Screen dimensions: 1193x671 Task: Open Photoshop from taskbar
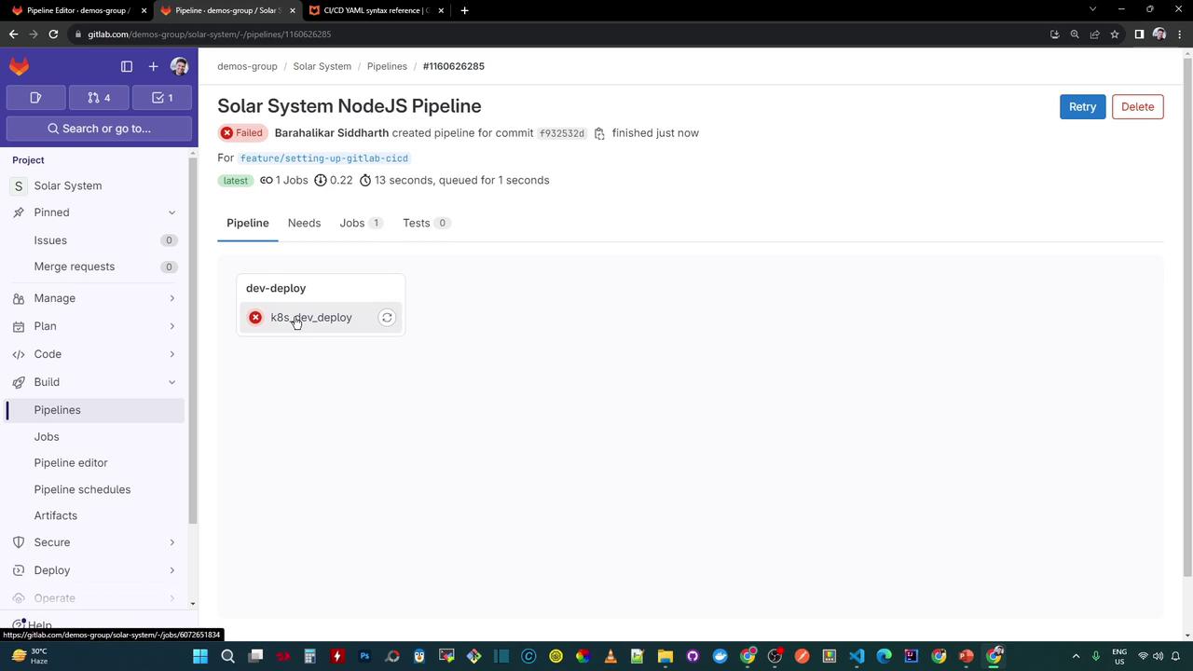tap(364, 656)
